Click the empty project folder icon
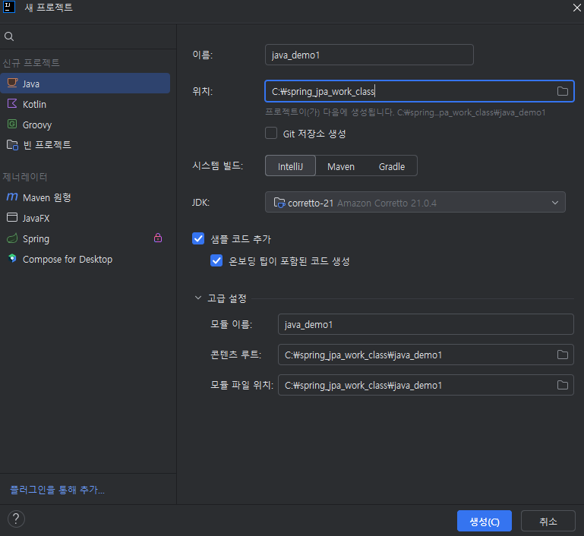The height and width of the screenshot is (536, 584). (12, 145)
